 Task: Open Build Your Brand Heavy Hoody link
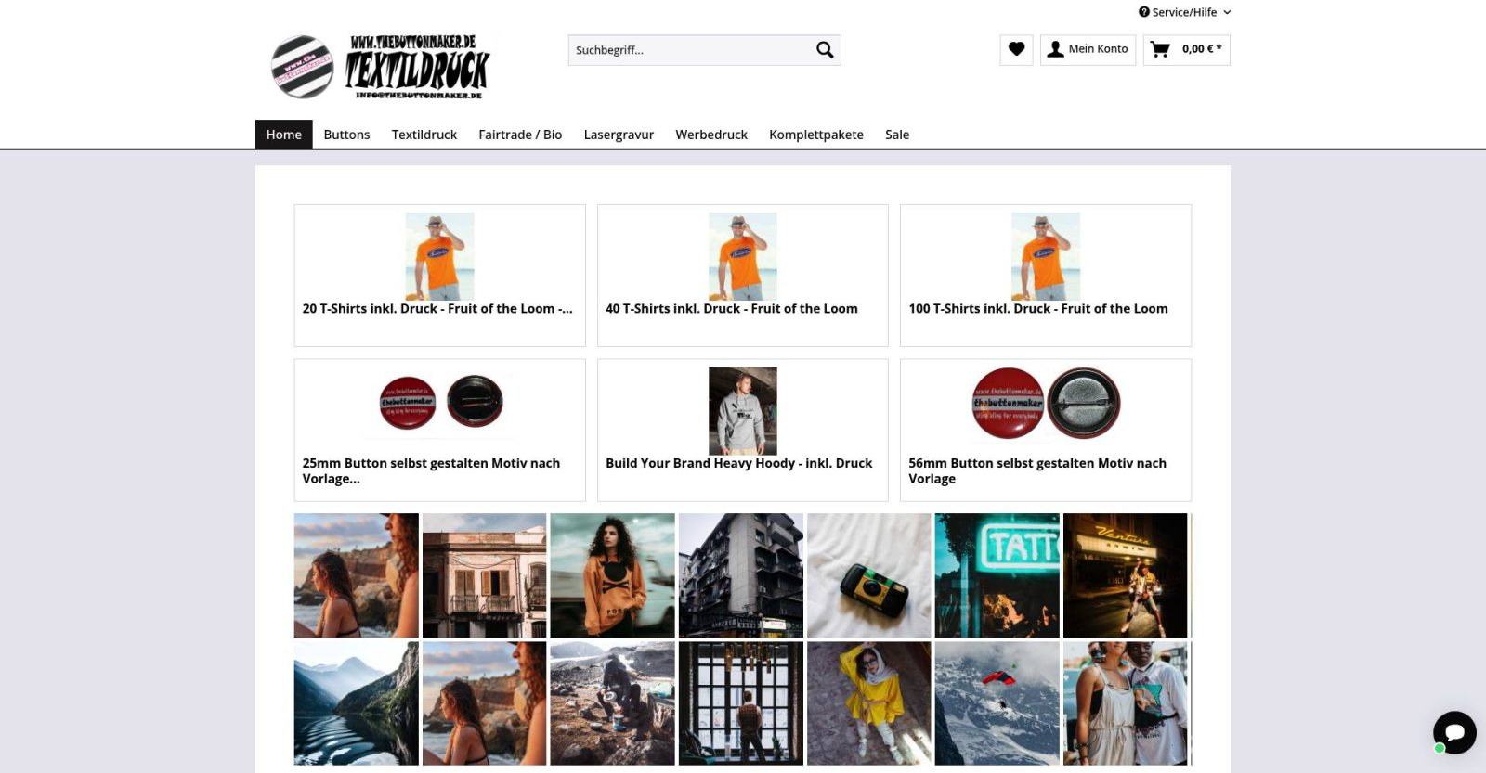click(738, 463)
